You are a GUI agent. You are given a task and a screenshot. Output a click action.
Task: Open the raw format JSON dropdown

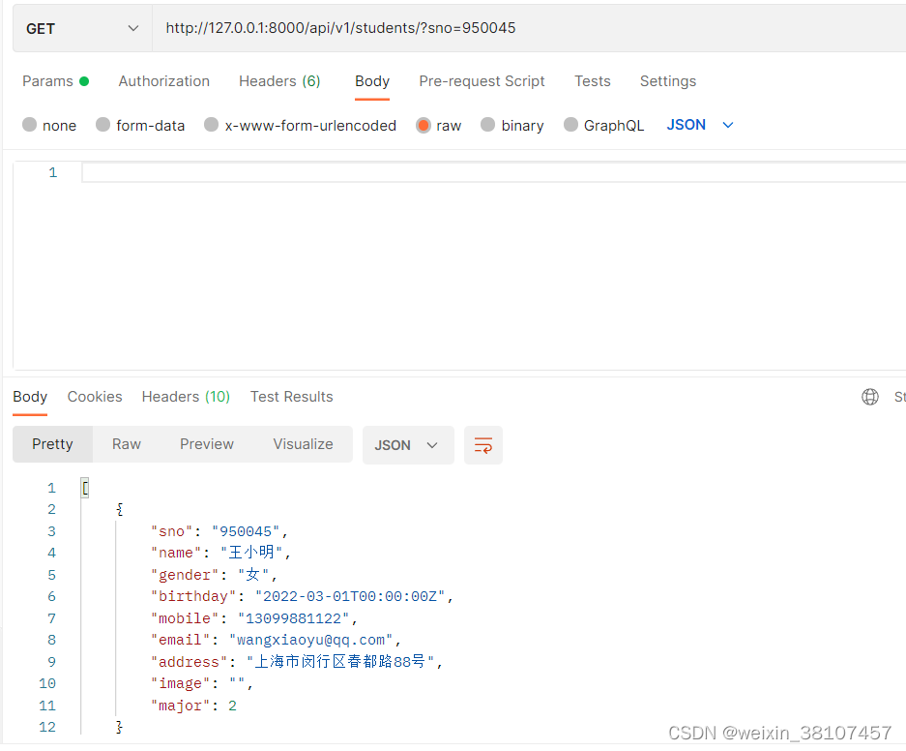pyautogui.click(x=698, y=125)
